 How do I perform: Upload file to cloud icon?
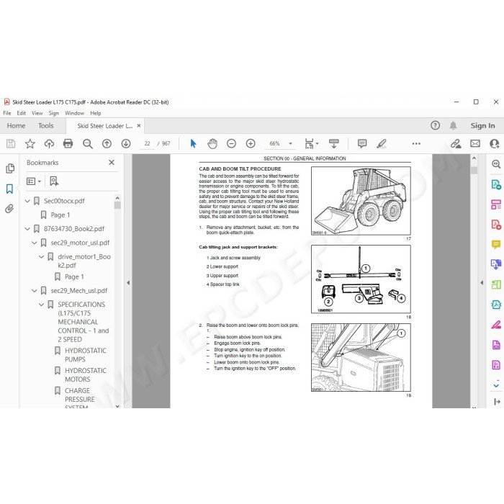49,144
